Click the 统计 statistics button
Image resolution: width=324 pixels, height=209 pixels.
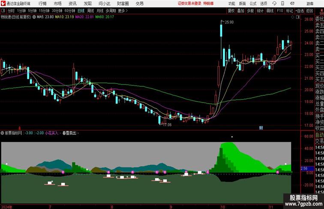(x=260, y=11)
